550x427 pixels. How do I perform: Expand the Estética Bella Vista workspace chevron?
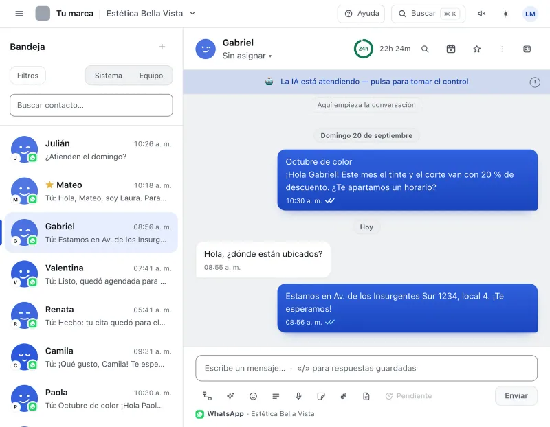[192, 14]
